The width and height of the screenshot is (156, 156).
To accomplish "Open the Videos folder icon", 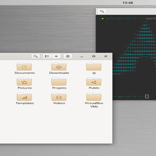I will pos(59,97).
